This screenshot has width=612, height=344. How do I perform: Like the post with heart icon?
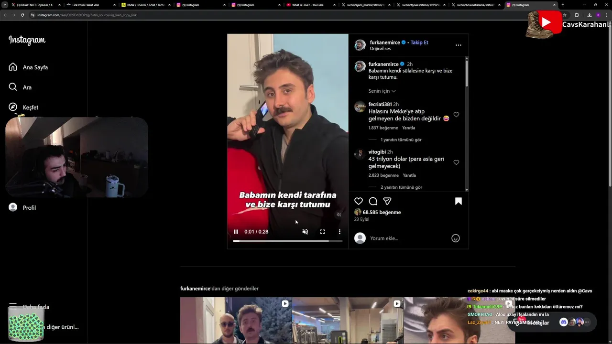click(x=359, y=201)
